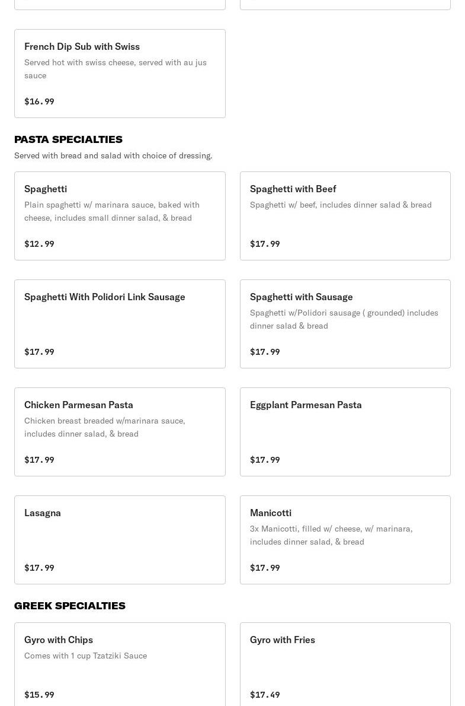
Task: Click the Tzatziki Sauce description text
Action: 85,656
